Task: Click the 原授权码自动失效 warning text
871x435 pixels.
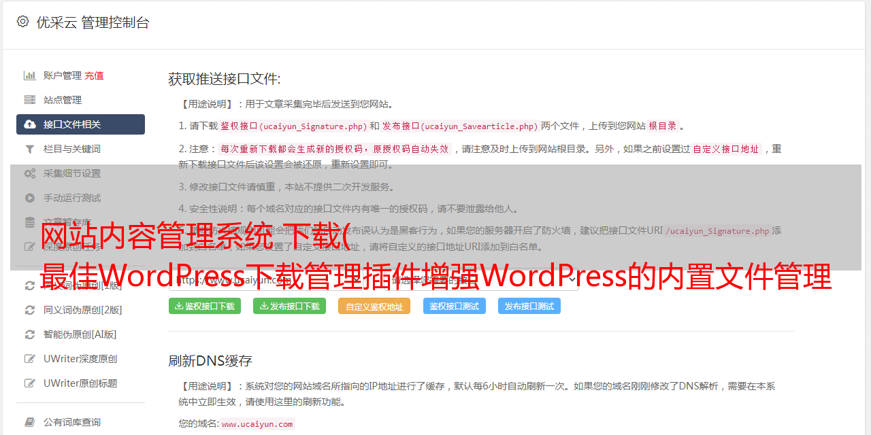Action: pyautogui.click(x=410, y=149)
